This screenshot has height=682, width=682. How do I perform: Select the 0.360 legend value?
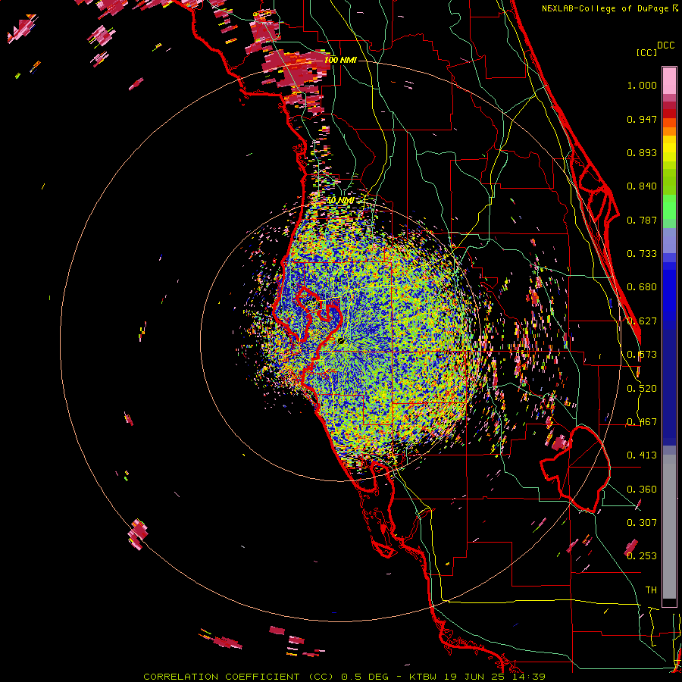click(x=642, y=490)
